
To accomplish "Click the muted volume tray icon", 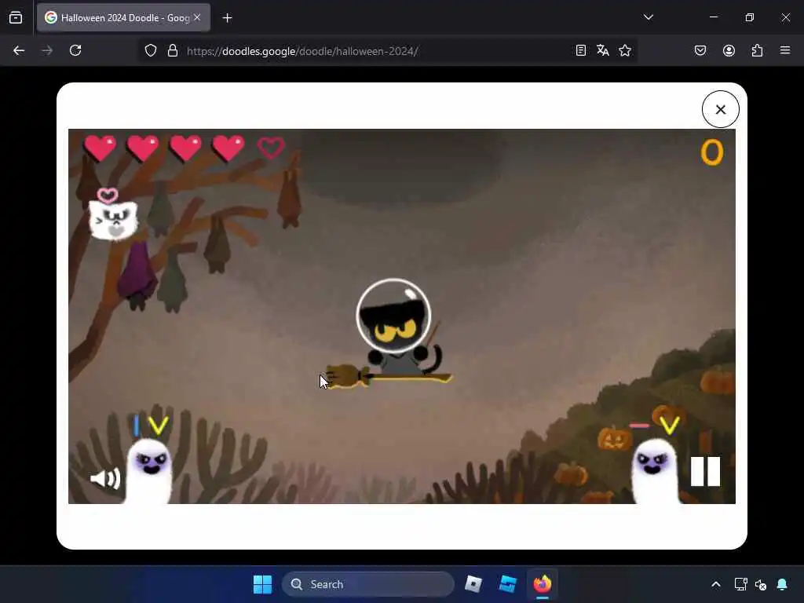I will [x=761, y=584].
